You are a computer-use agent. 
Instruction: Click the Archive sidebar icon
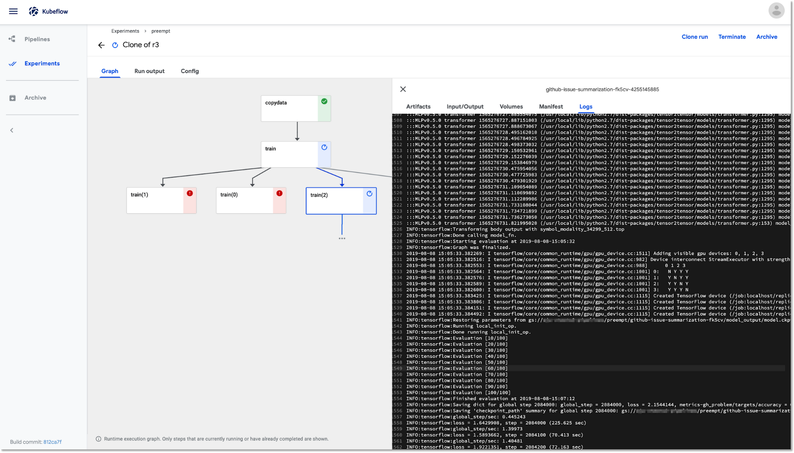pos(13,97)
